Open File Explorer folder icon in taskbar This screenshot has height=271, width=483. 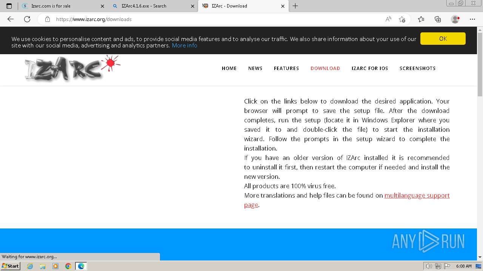click(x=43, y=266)
